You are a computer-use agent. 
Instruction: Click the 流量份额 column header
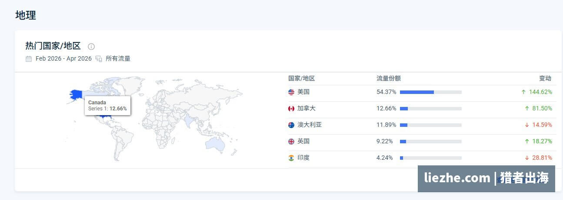click(389, 79)
